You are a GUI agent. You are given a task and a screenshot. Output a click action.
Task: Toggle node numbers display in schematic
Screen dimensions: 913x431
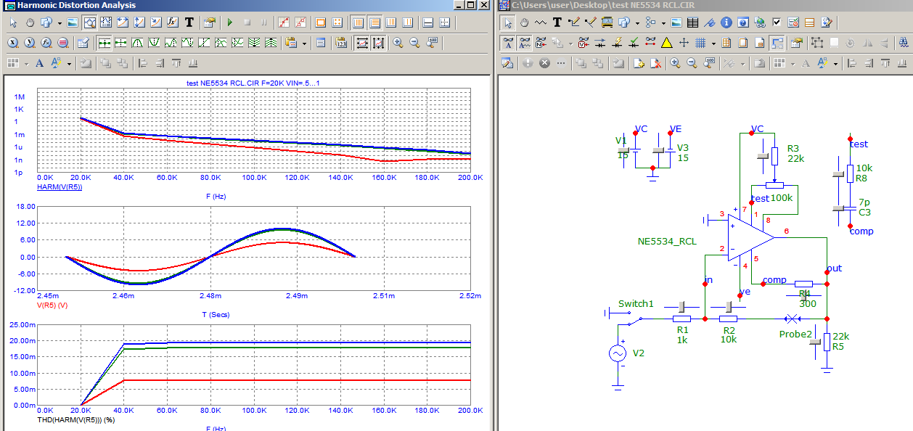[x=541, y=43]
